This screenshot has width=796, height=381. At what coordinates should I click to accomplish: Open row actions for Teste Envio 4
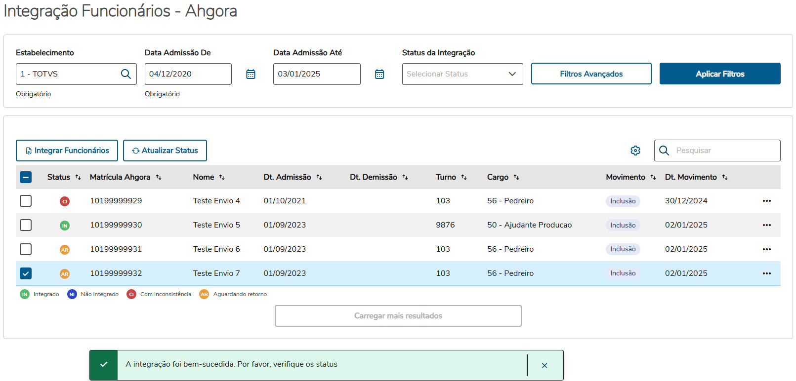click(766, 201)
